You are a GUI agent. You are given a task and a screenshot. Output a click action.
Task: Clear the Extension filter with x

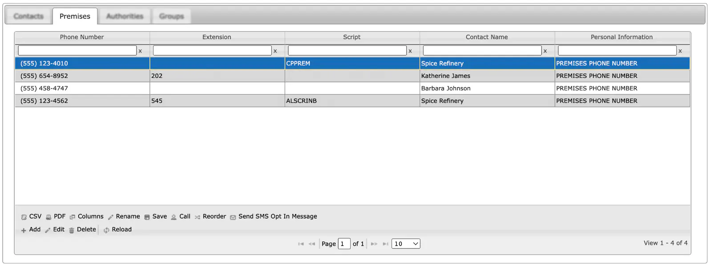point(275,51)
